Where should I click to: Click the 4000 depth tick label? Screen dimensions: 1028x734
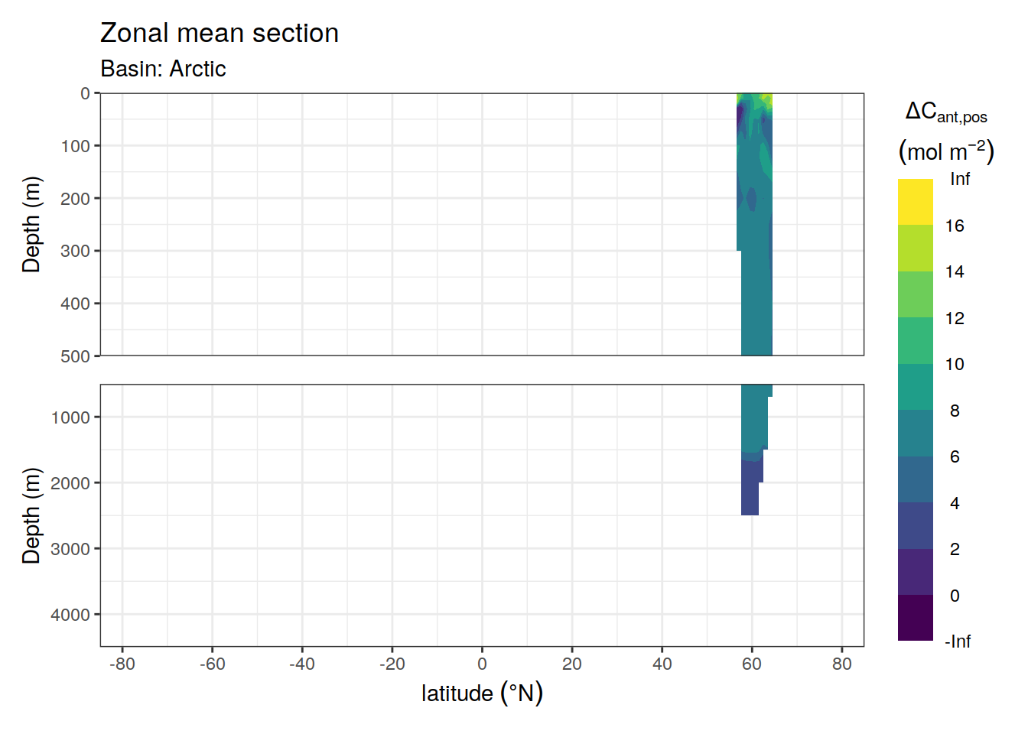[x=70, y=615]
